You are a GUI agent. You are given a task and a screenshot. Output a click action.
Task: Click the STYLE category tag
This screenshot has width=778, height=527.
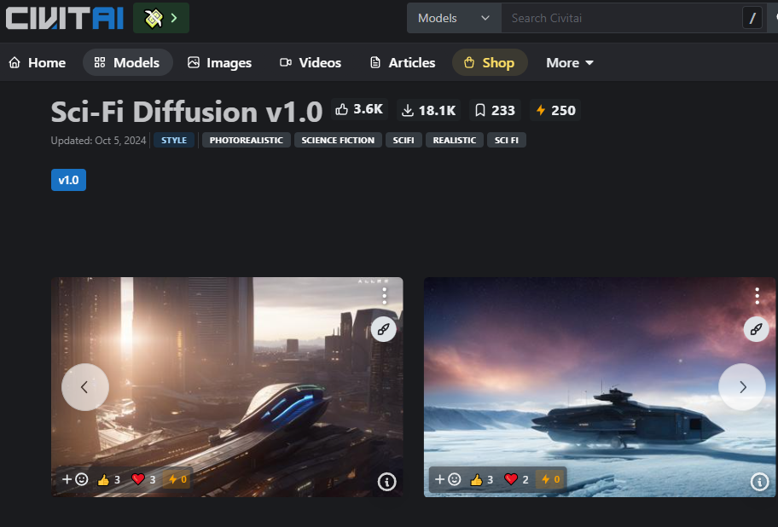pyautogui.click(x=174, y=141)
